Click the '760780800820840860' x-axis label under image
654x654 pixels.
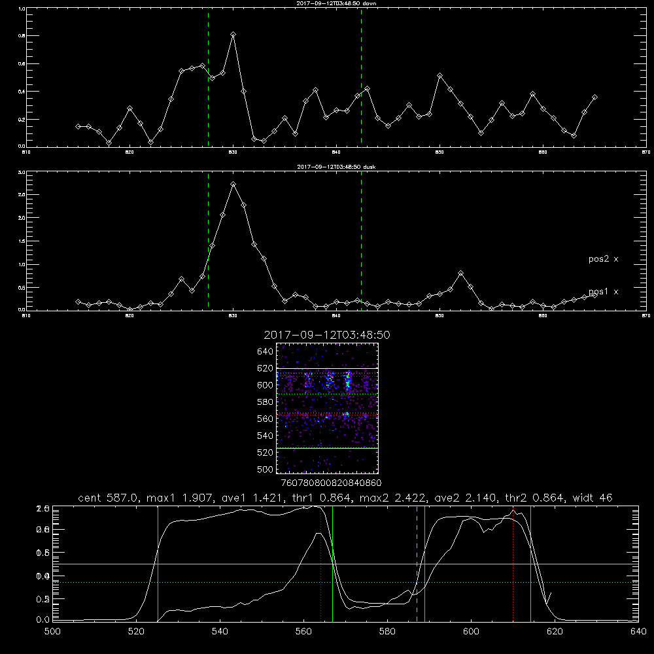click(331, 483)
